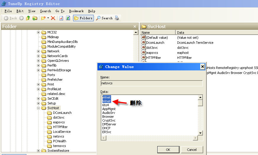Open the Go To menu
Viewport: 258px width, 155px height.
[60, 11]
